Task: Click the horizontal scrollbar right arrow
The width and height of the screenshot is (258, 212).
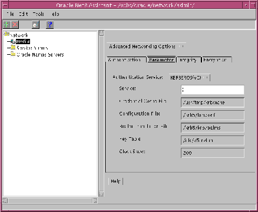Action: point(95,201)
